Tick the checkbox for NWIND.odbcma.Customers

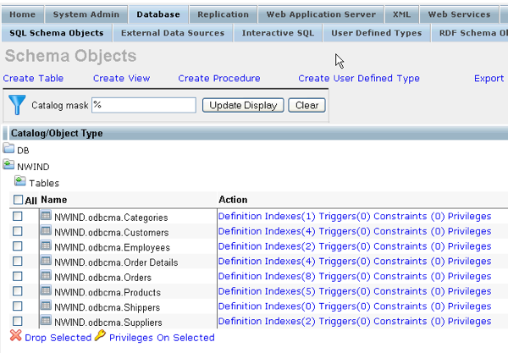pyautogui.click(x=18, y=232)
